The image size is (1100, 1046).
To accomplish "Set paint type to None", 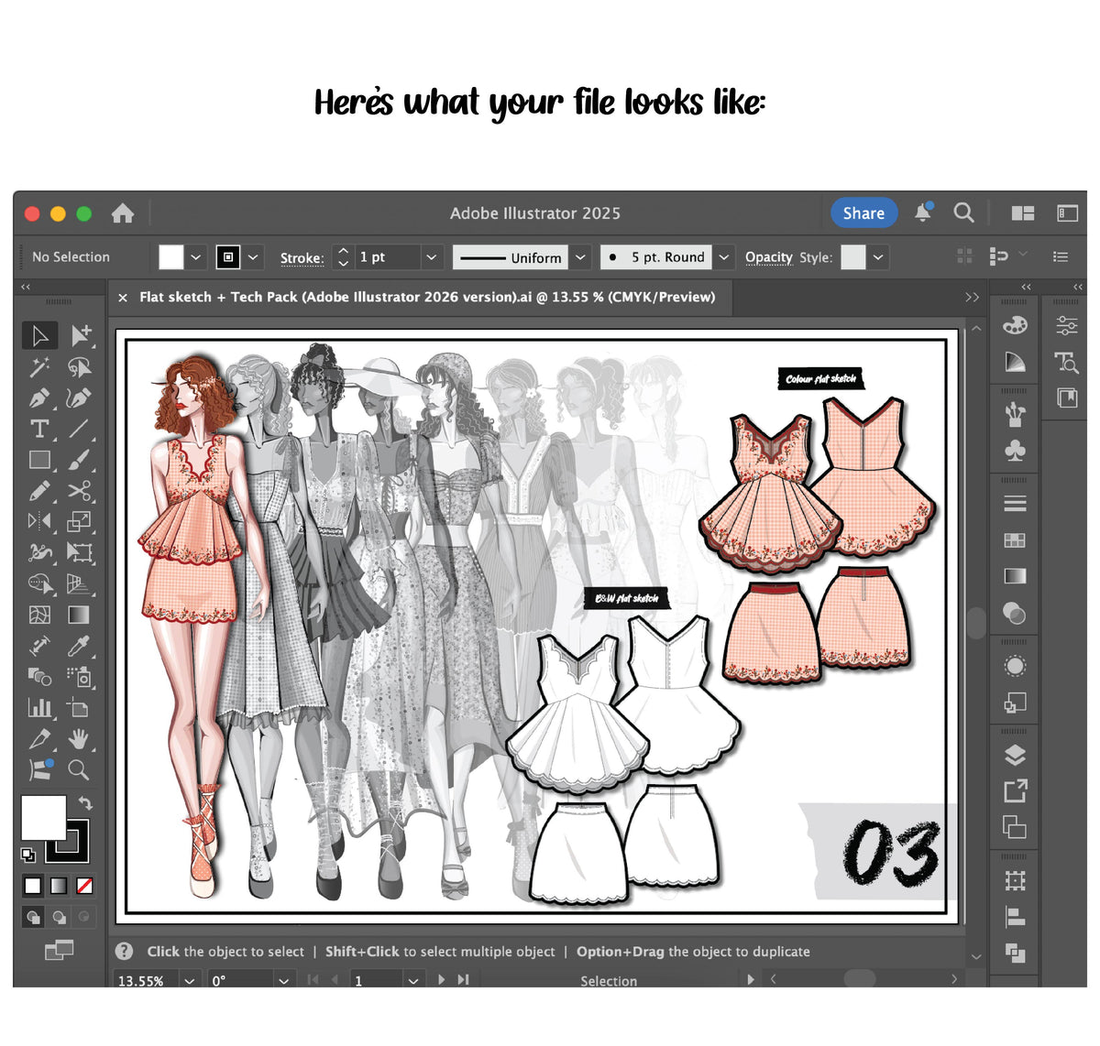I will pyautogui.click(x=84, y=886).
